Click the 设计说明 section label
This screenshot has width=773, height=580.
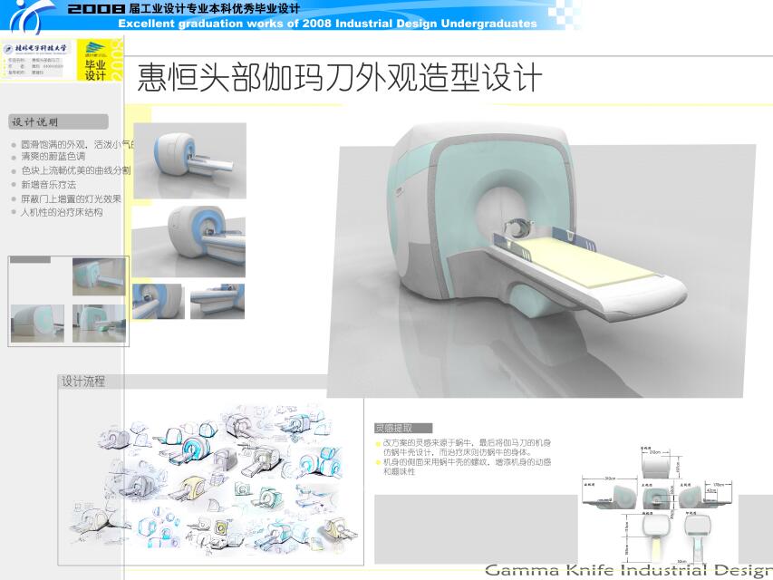58,121
